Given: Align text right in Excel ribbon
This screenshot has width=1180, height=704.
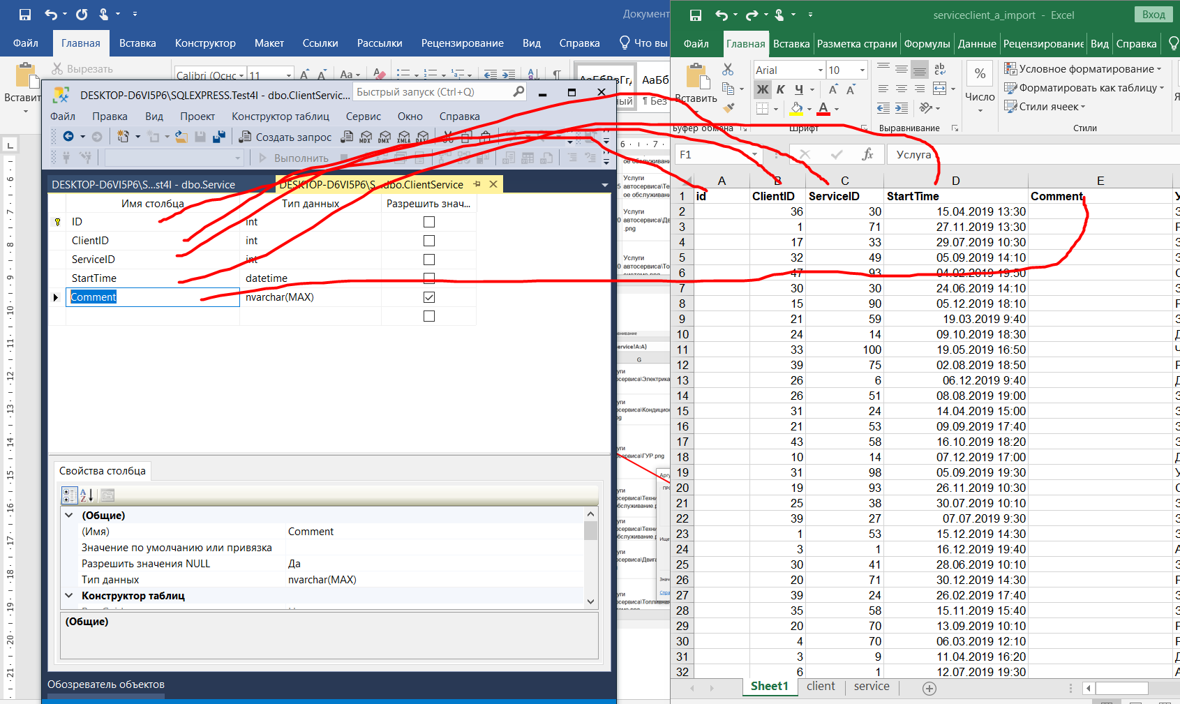Looking at the screenshot, I should pos(920,89).
